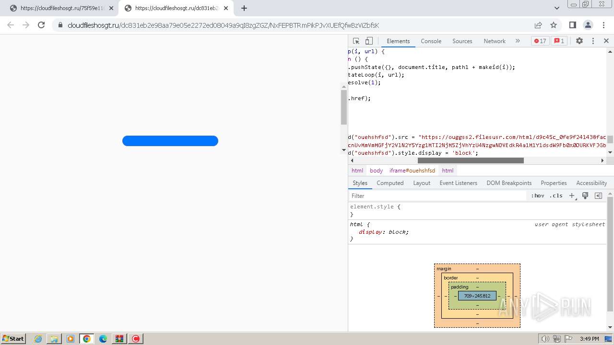Open Microsoft Edge from taskbar

coord(103,339)
